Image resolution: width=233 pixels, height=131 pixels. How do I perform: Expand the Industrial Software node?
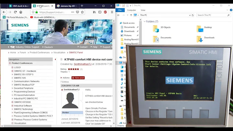coord(13,106)
